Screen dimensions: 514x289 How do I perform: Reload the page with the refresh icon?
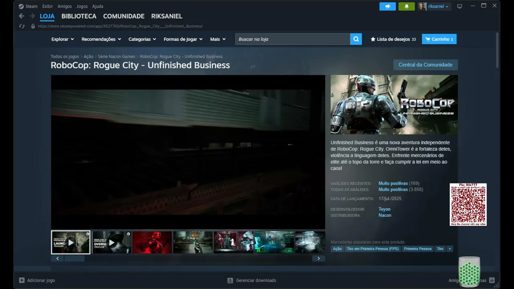coord(22,26)
